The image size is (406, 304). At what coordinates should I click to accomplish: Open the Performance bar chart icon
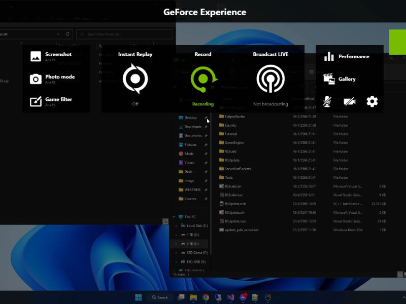point(329,56)
